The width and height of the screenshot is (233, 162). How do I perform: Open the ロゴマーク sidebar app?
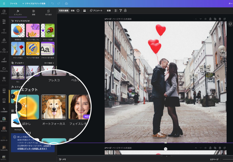[x=4, y=138]
